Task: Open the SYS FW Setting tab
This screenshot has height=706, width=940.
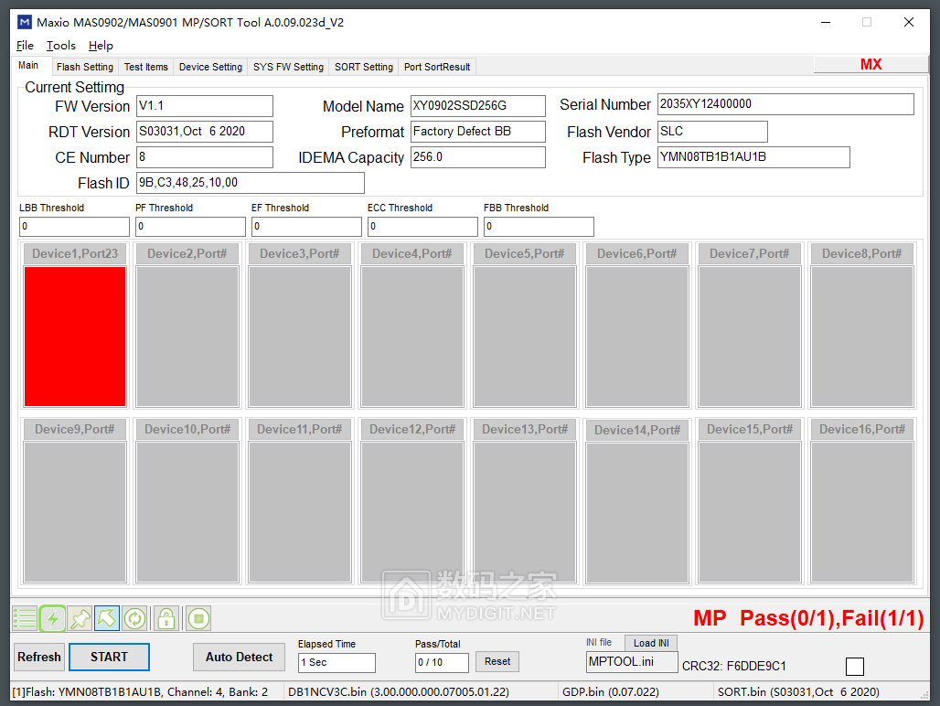Action: pos(288,67)
